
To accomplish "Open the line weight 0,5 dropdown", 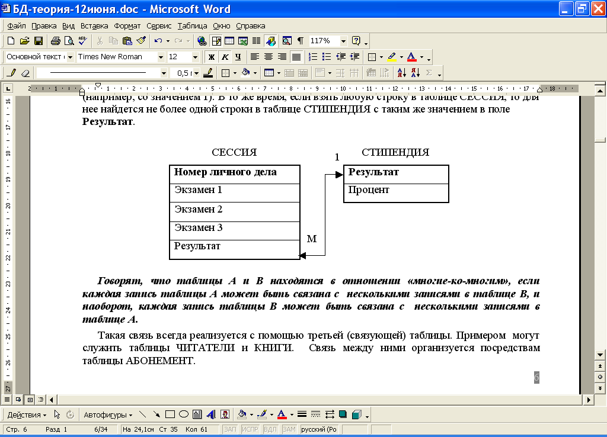I will point(197,73).
